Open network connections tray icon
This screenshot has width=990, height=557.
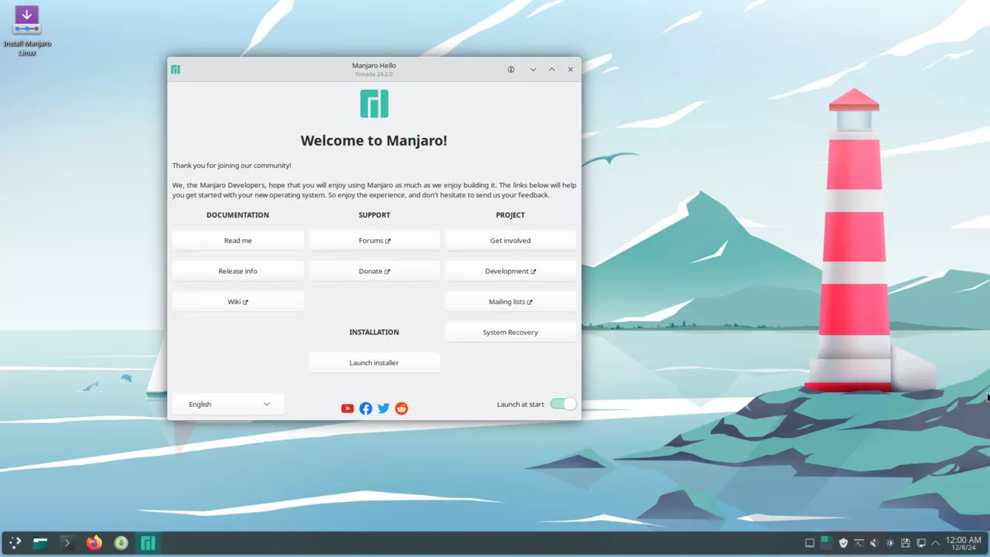921,543
